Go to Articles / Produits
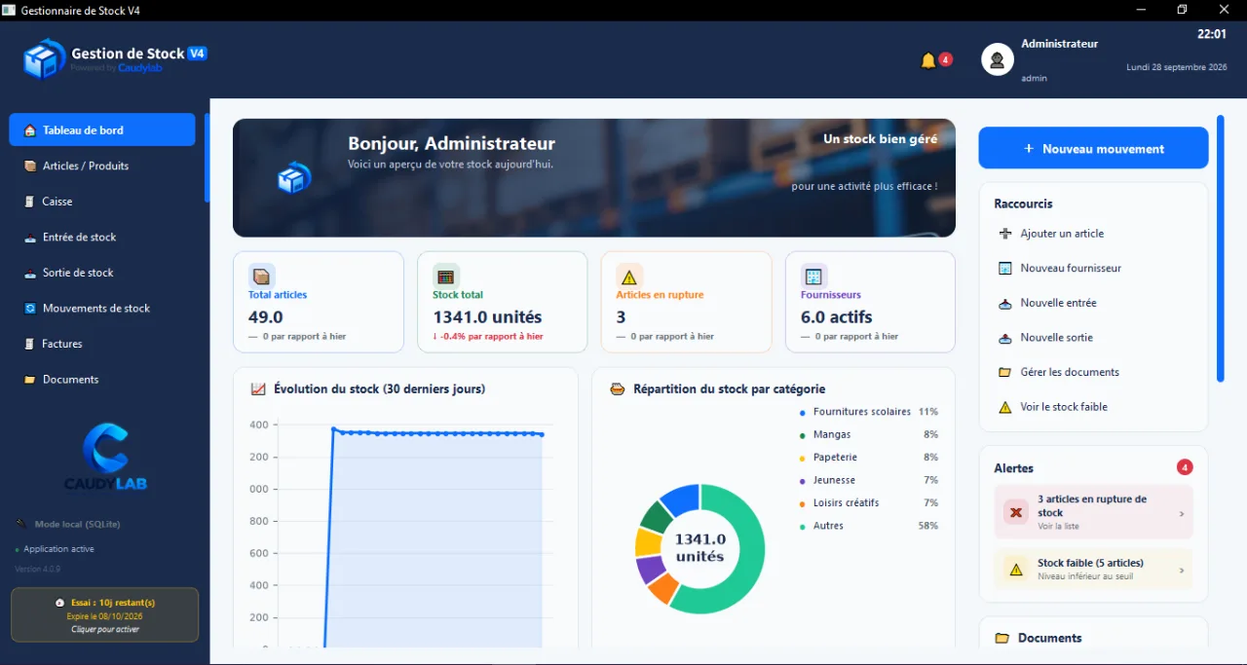The width and height of the screenshot is (1247, 665). click(102, 166)
